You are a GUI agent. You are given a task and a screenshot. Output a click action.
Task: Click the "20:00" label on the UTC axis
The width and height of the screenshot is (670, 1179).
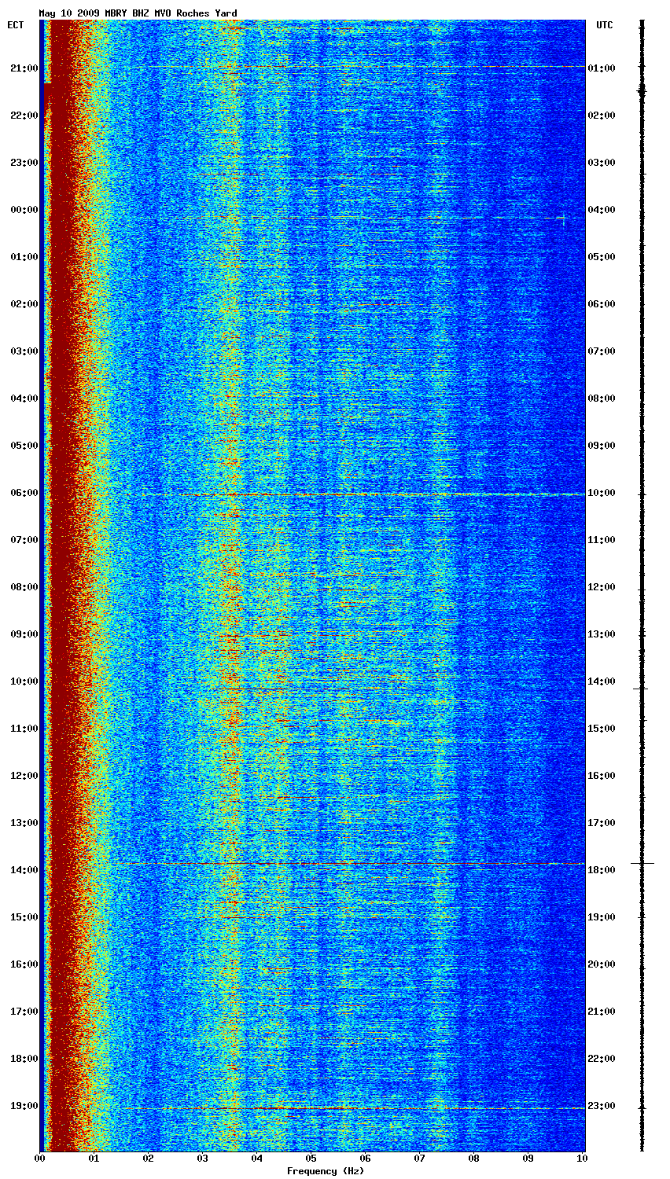602,964
